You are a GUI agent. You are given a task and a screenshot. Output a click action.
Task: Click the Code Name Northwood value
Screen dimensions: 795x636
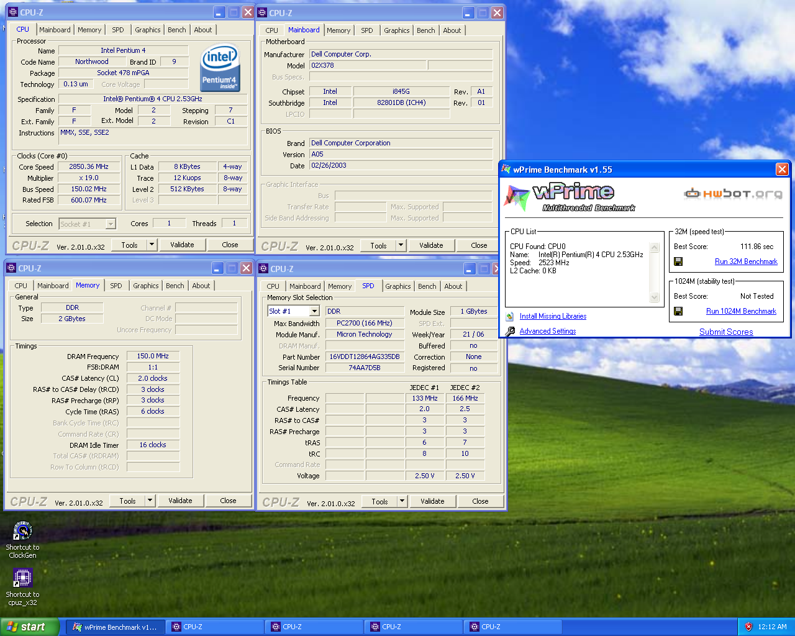92,61
